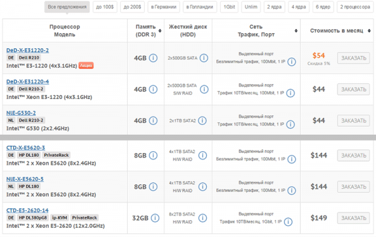This screenshot has height=237, width=376.
Task: Order the $54 DeD-X-E31220-2 server
Action: point(353,58)
